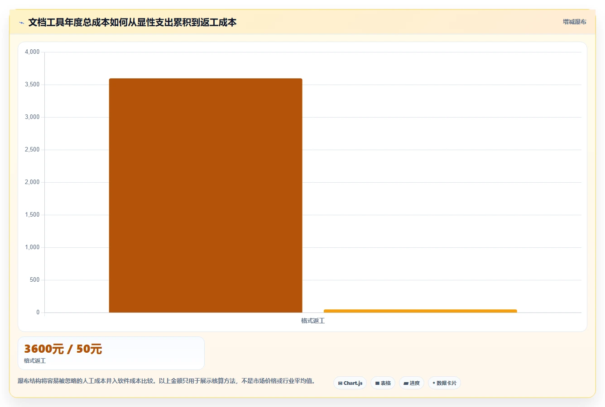Click the short yellow 50 bar
The image size is (605, 407).
pyautogui.click(x=420, y=311)
